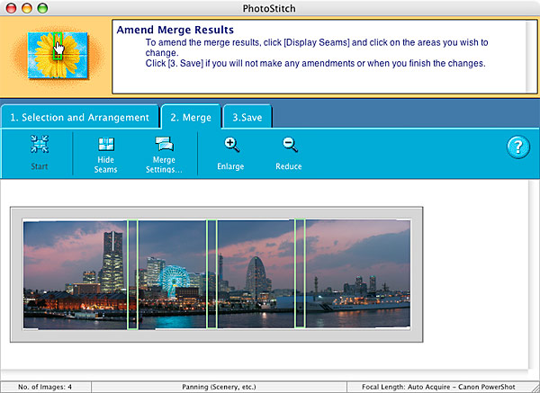Open Merge Settings dialog
Viewport: 540px width, 393px height.
pos(164,155)
